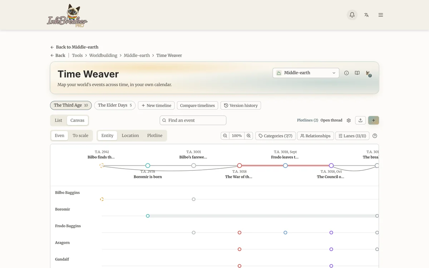Select The Third Age timeline tab
Screen dimensions: 429x268
coord(71,105)
